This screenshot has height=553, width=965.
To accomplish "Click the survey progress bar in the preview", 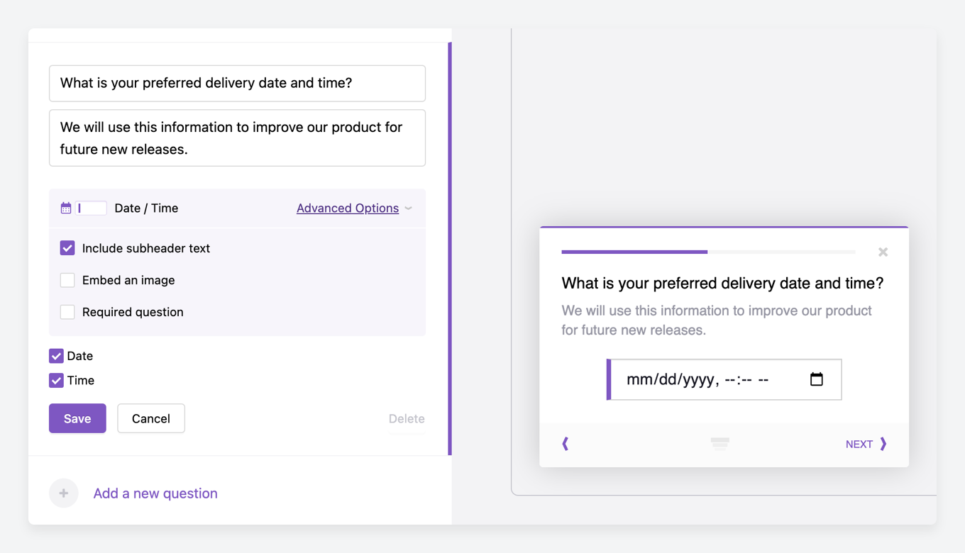I will [x=708, y=252].
